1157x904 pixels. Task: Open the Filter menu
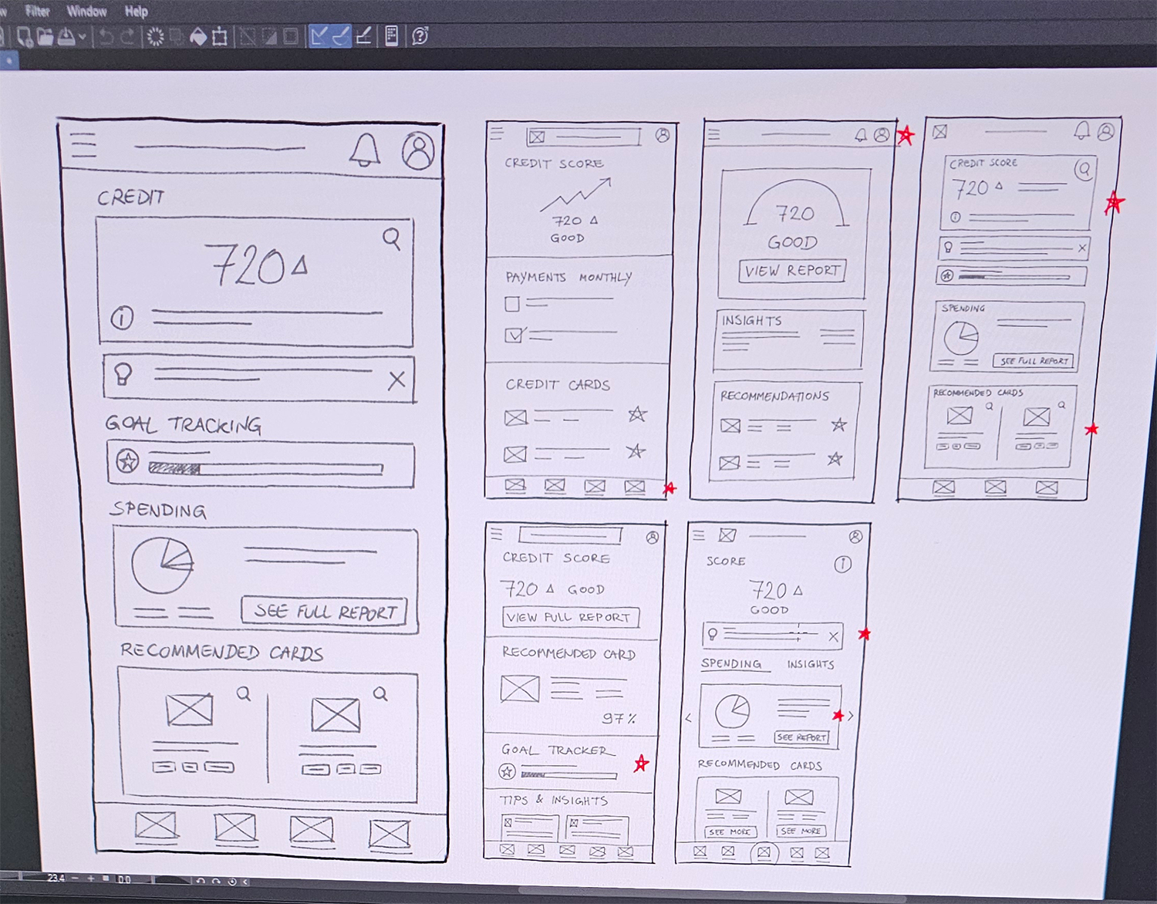37,11
